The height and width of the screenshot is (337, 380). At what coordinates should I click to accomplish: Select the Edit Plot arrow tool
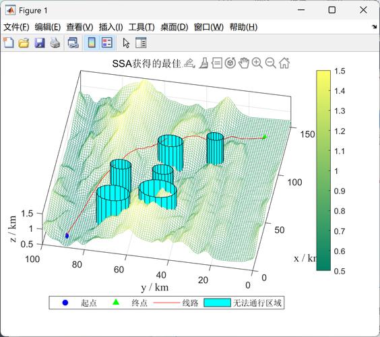tap(126, 43)
